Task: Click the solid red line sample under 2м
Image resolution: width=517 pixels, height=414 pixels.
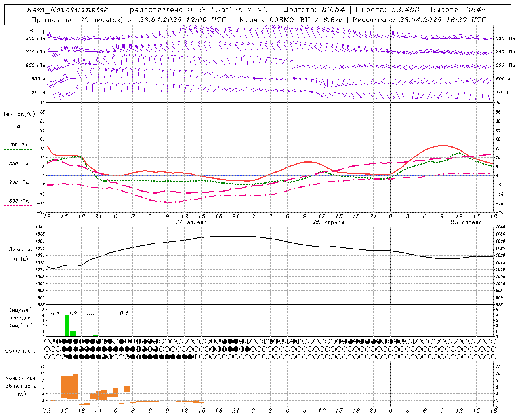Action: 19,131
